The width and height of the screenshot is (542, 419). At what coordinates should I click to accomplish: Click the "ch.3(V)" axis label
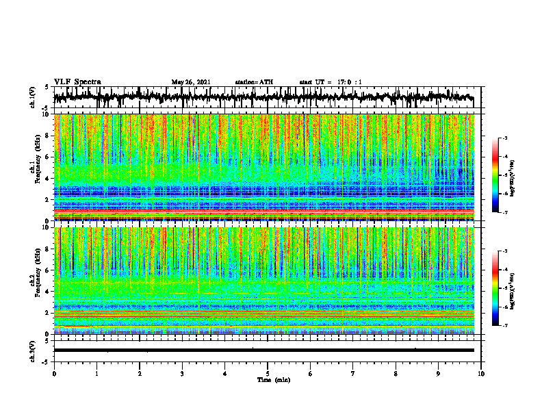(x=33, y=351)
